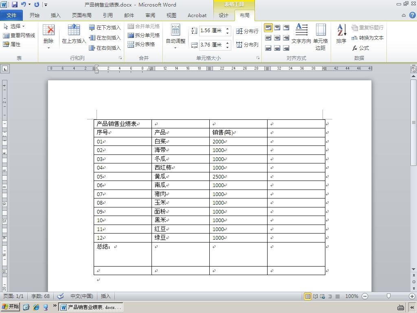Zoom in with plus button

pos(412,296)
